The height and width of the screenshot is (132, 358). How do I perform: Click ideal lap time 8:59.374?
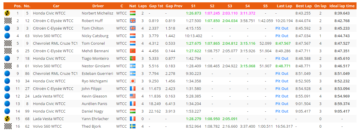coord(342,104)
